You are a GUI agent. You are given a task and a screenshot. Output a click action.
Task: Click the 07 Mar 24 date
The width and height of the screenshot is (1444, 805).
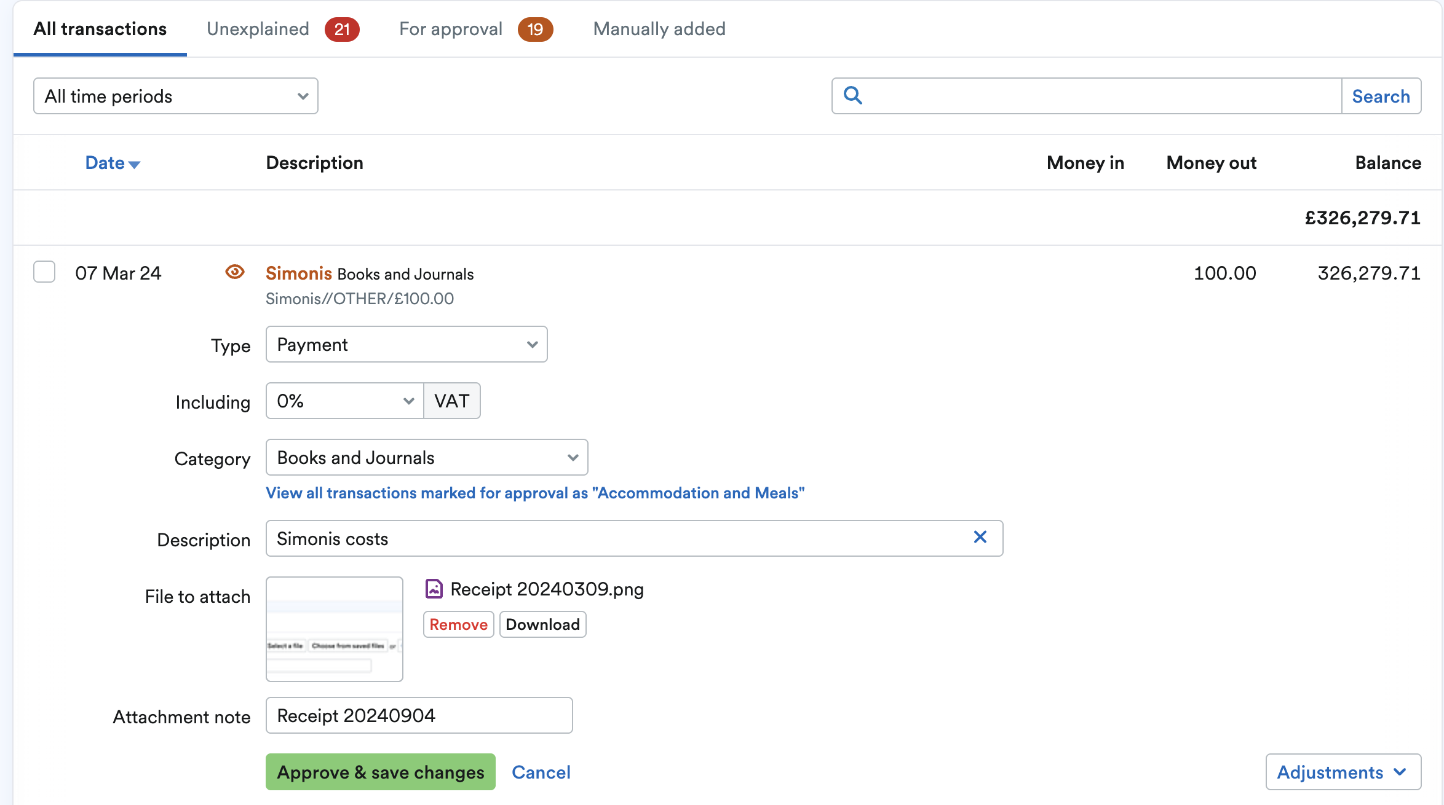click(x=118, y=273)
